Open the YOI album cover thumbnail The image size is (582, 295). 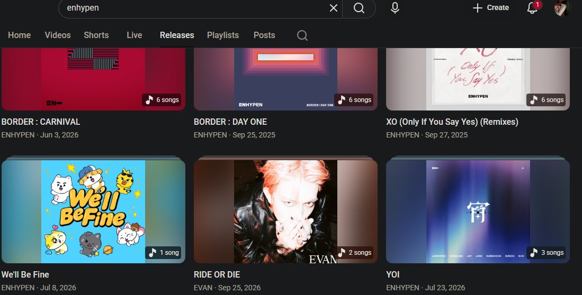(478, 211)
